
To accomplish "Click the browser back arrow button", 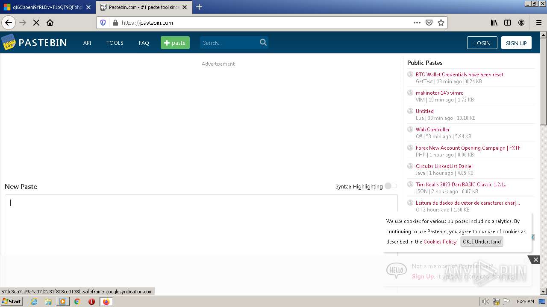I will 9,23.
